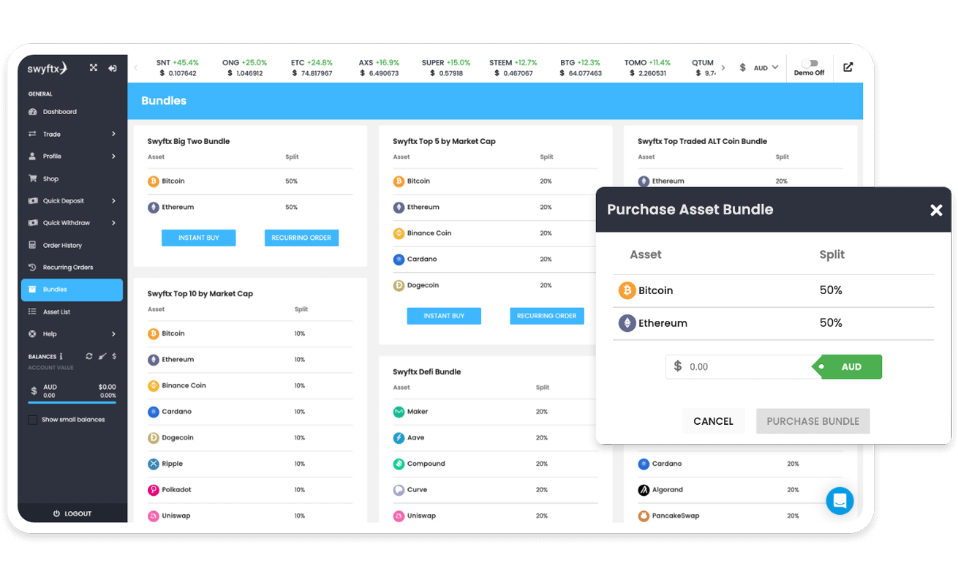Viewport: 958px width, 585px height.
Task: Expand the Profile chevron arrow
Action: point(113,156)
